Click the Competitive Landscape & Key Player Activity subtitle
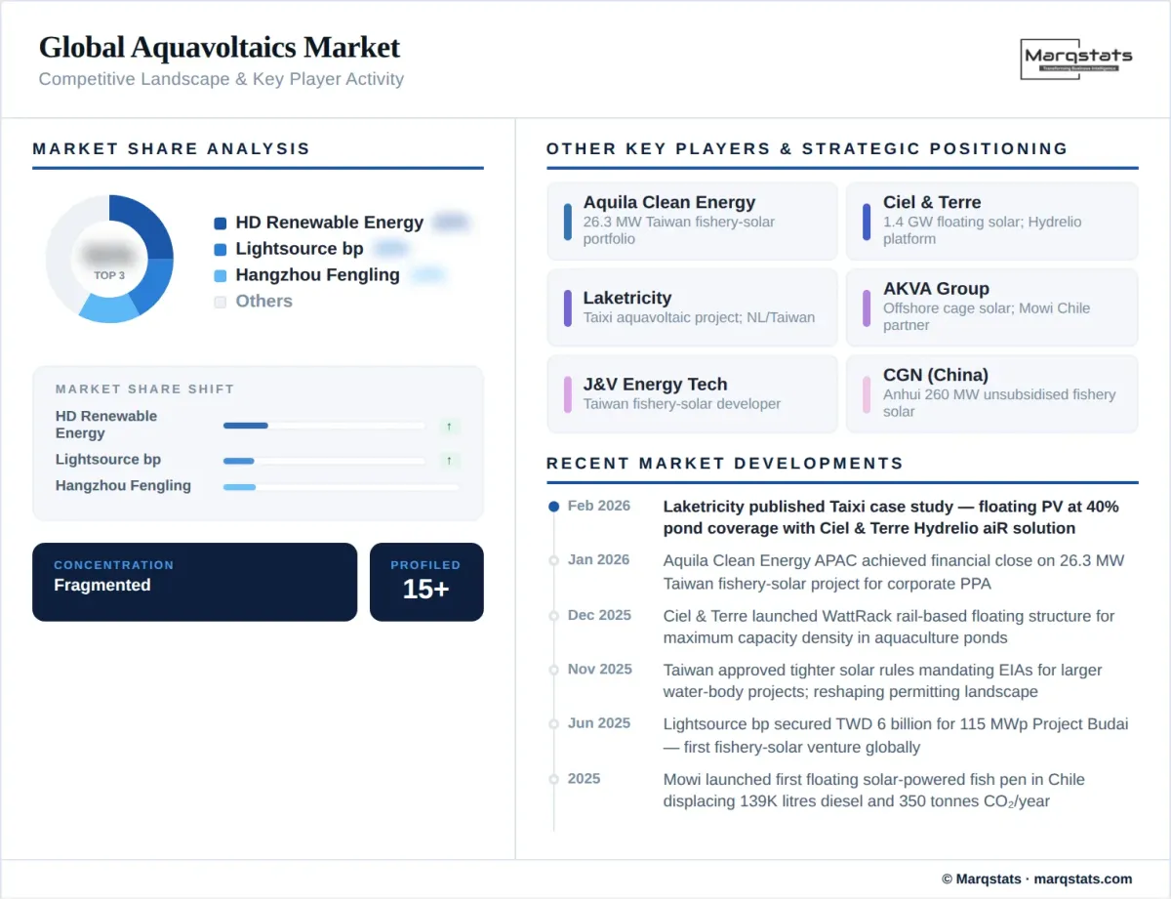The height and width of the screenshot is (899, 1171). pyautogui.click(x=222, y=79)
